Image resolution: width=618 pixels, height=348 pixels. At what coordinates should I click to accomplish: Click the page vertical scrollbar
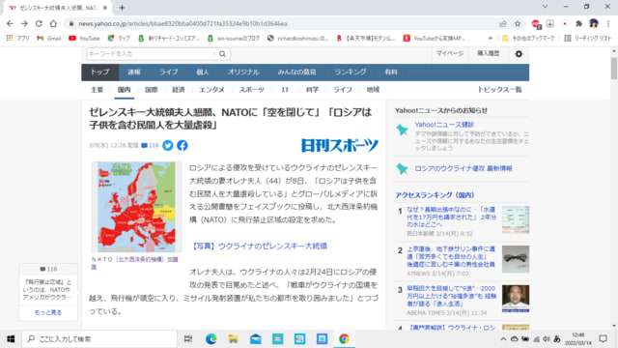[x=614, y=69]
